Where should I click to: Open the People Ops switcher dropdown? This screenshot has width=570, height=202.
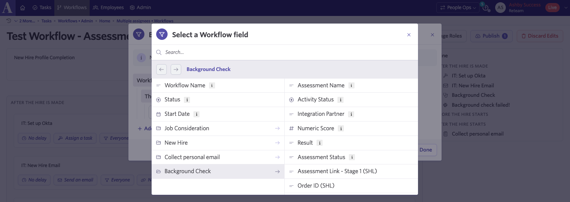(x=459, y=8)
